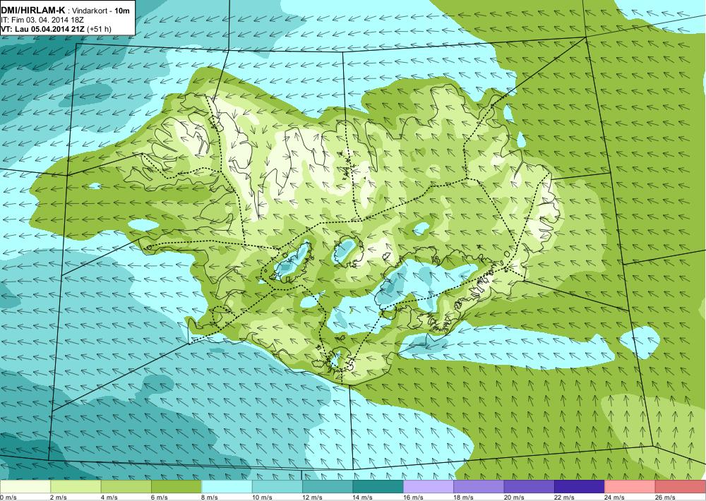Click the '20 m/s' legend label
706x501 pixels.
[514, 497]
